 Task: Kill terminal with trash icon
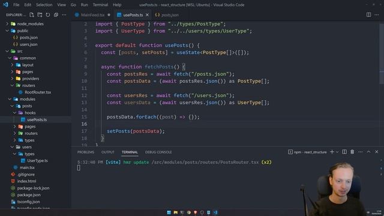pyautogui.click(x=352, y=152)
